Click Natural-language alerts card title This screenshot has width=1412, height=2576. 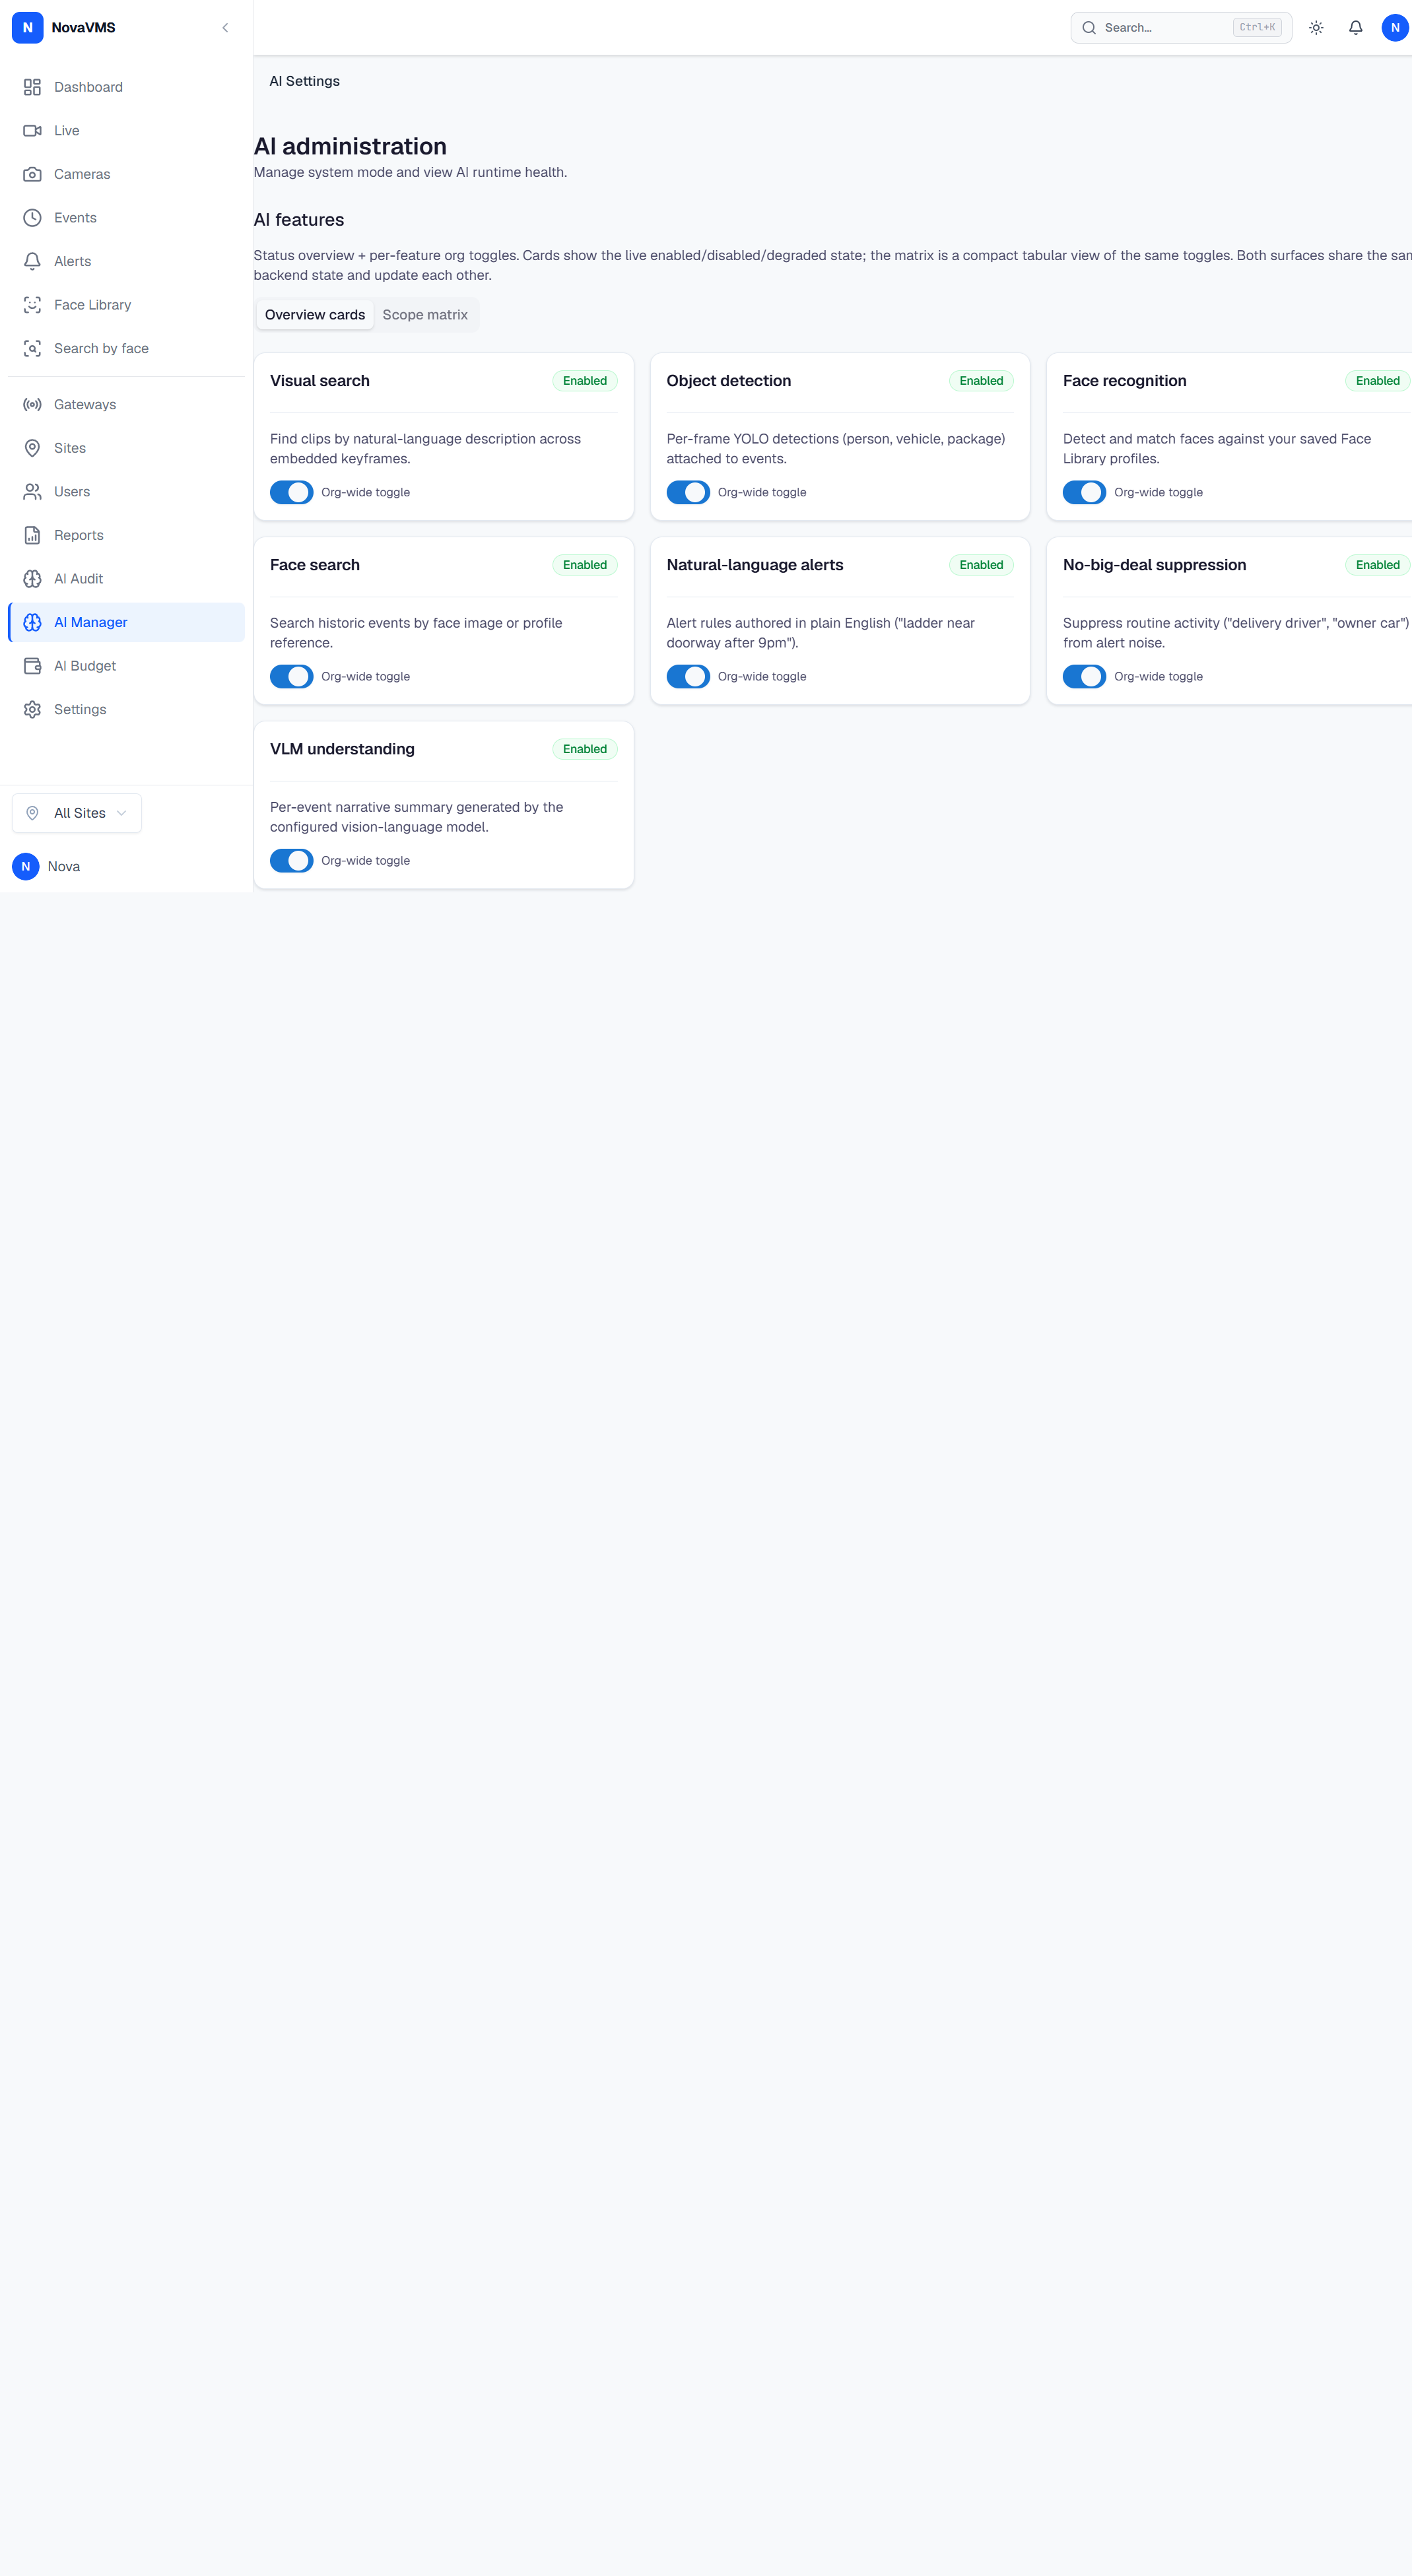pyautogui.click(x=755, y=565)
